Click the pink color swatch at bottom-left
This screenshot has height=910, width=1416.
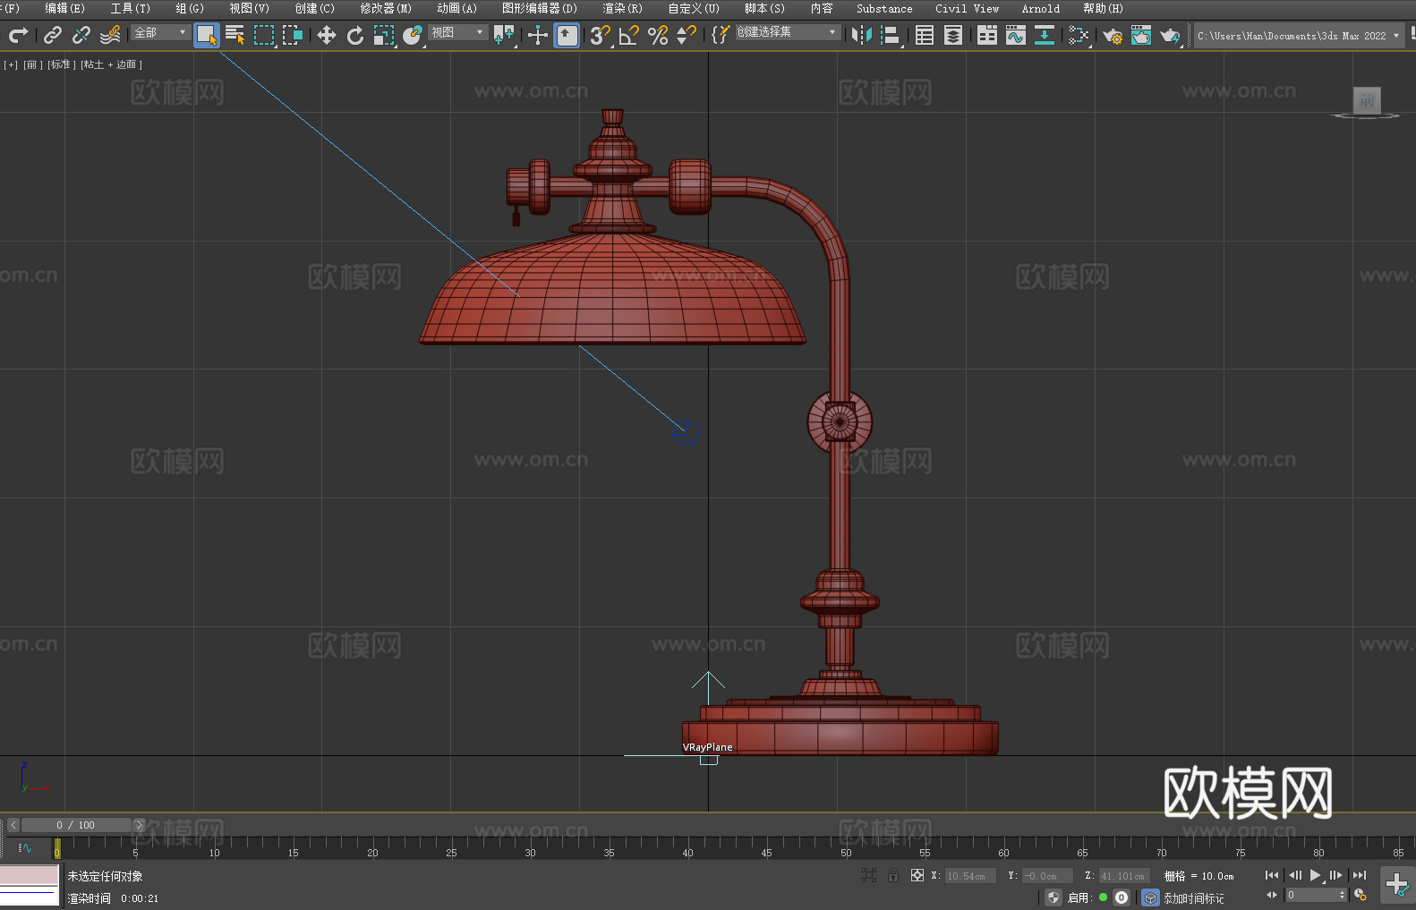click(30, 875)
